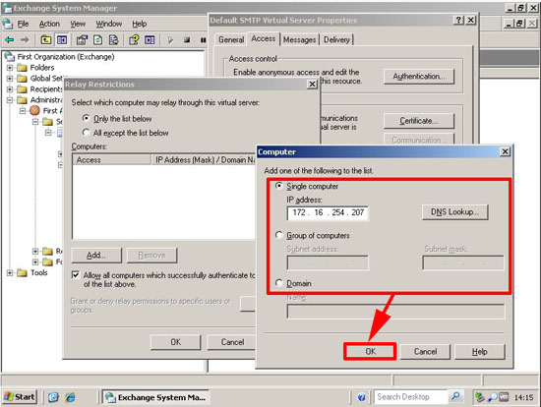Expand the Global Settings node
This screenshot has height=407, width=541.
tap(10, 79)
